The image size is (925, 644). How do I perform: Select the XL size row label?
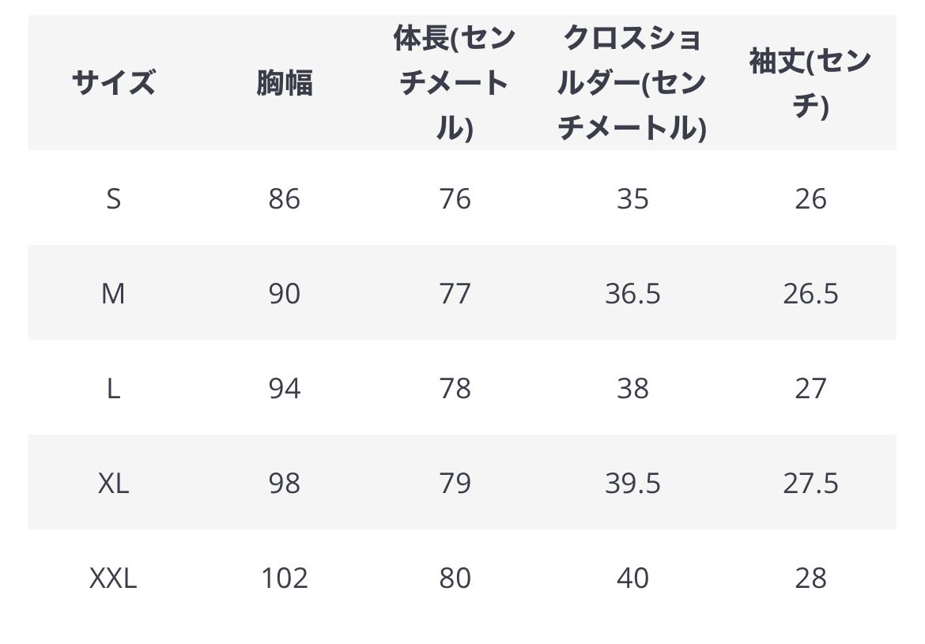coord(113,483)
